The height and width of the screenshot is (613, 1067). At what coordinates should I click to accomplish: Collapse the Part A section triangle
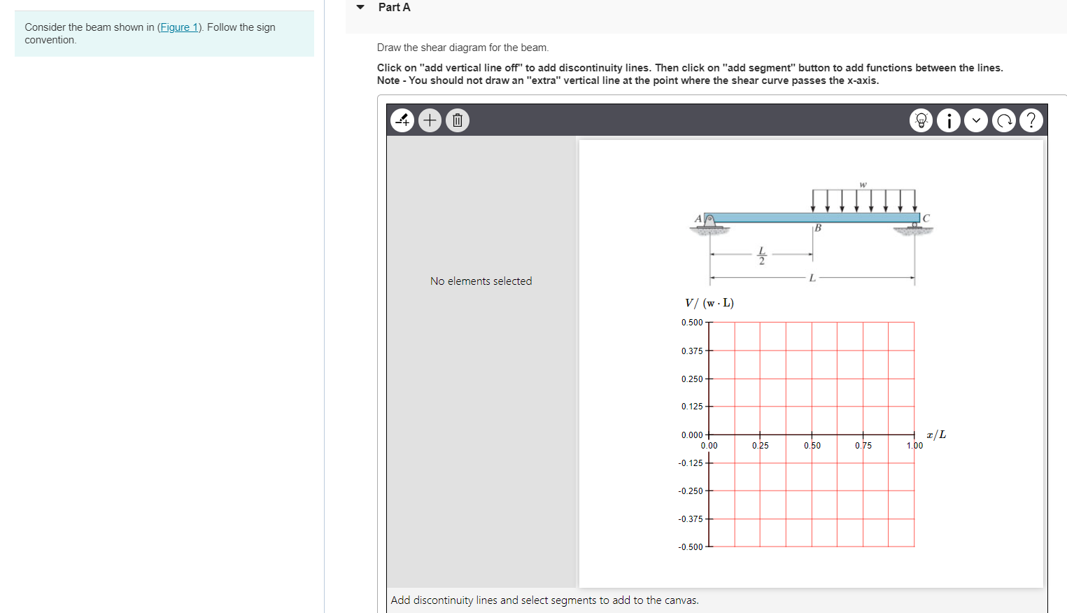[x=360, y=7]
